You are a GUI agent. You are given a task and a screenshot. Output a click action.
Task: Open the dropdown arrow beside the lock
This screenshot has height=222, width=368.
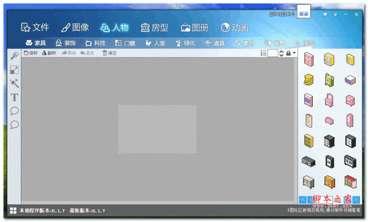tap(294, 53)
